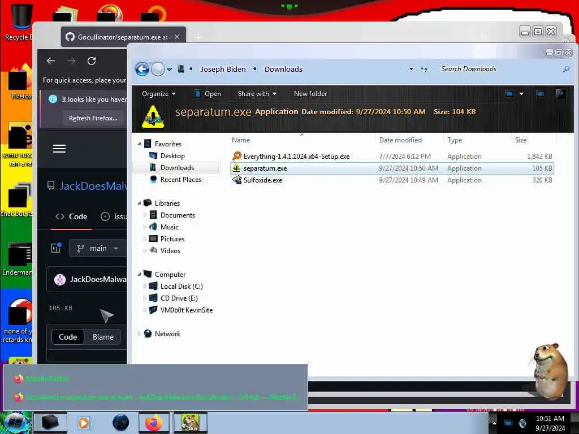579x434 pixels.
Task: Select the Gocullinator/separatum.exe browser tab
Action: [x=123, y=37]
